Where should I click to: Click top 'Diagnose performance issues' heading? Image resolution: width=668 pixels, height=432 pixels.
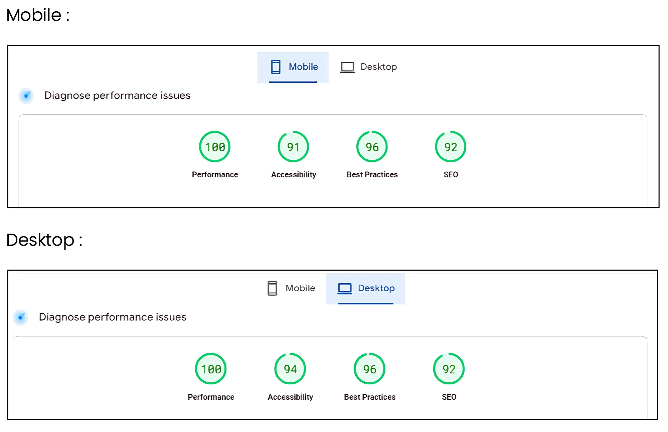(x=118, y=96)
